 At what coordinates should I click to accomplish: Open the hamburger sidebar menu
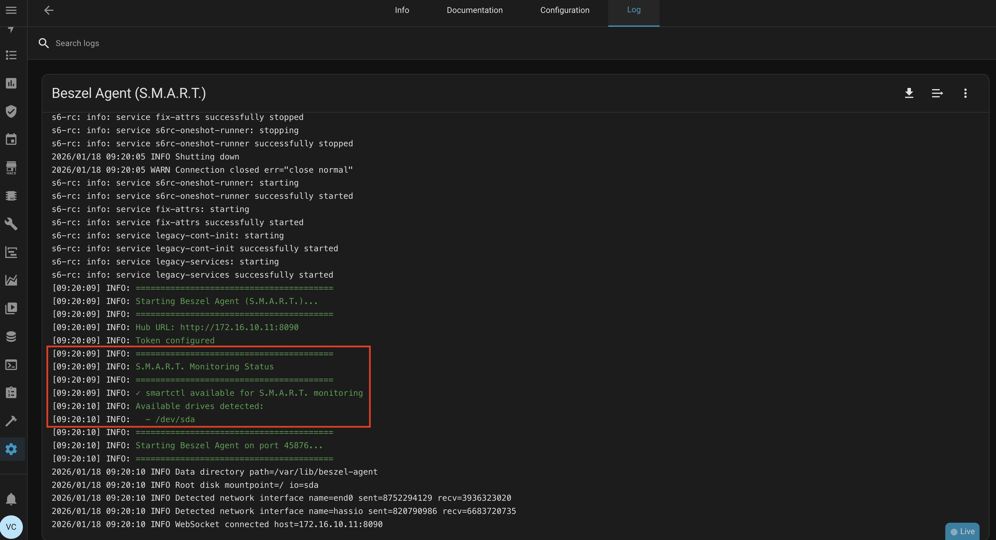click(x=11, y=11)
